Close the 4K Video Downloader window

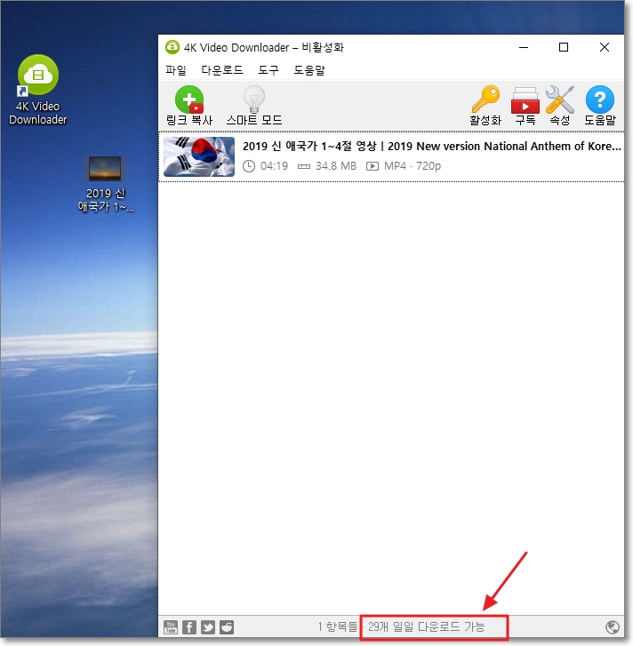tap(605, 47)
